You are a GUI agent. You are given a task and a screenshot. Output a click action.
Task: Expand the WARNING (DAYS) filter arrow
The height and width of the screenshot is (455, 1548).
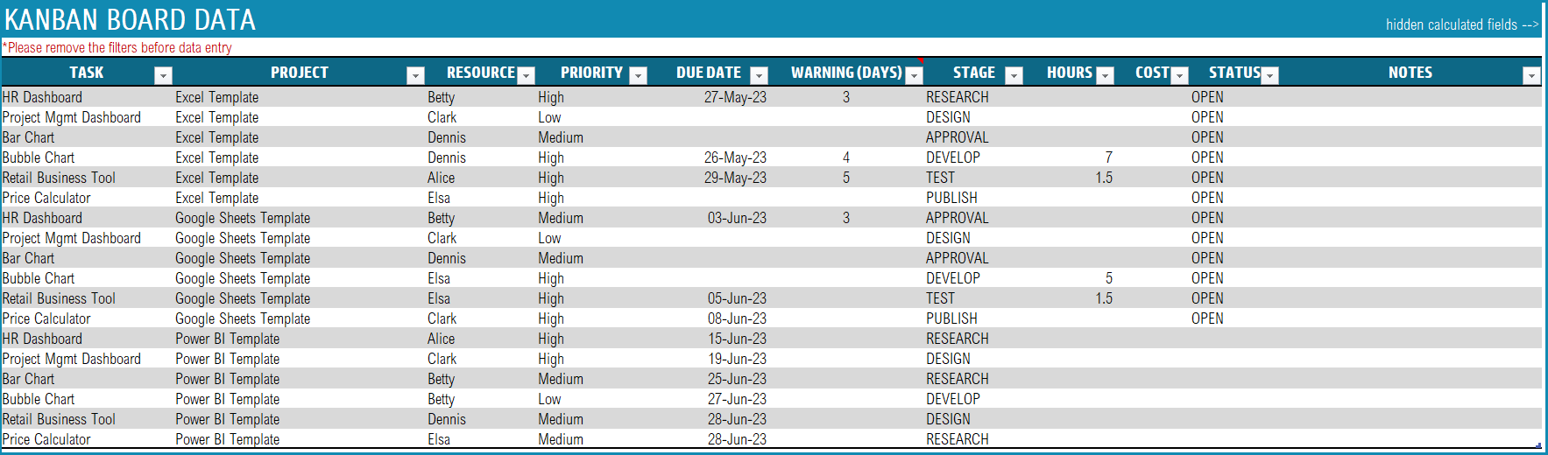(915, 75)
